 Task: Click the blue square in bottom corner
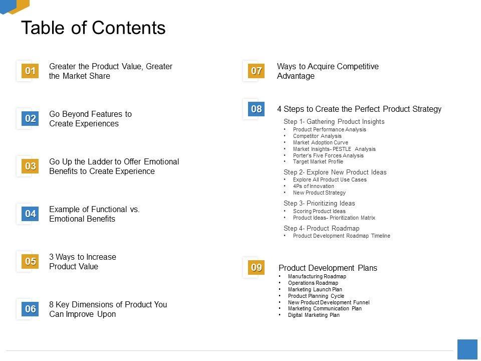click(467, 349)
